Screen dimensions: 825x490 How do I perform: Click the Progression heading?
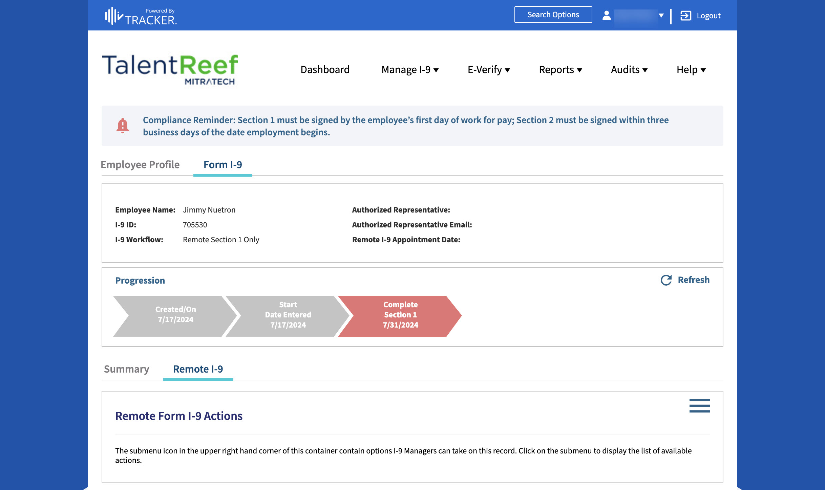coord(140,281)
